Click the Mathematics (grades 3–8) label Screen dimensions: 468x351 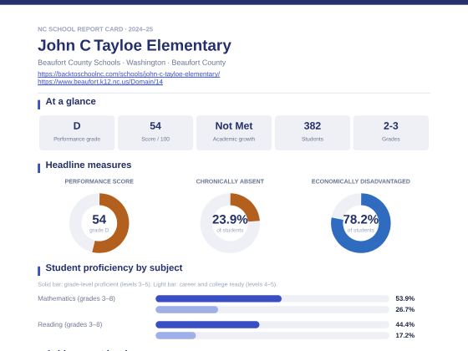coord(76,298)
